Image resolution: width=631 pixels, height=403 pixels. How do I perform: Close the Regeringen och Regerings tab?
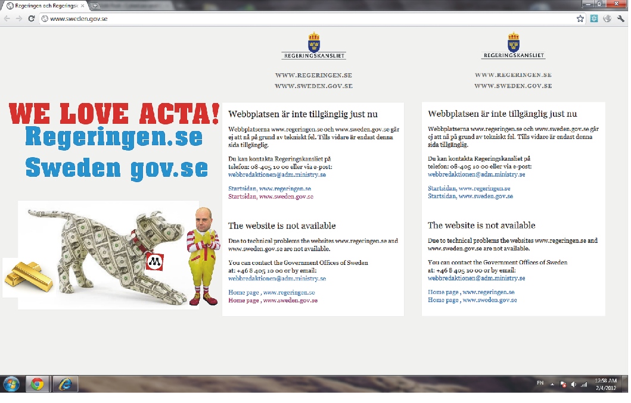(x=82, y=5)
